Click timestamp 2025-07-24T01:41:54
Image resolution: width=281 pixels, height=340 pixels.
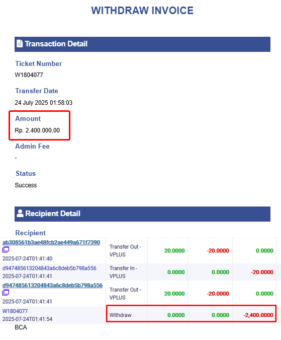click(x=27, y=319)
